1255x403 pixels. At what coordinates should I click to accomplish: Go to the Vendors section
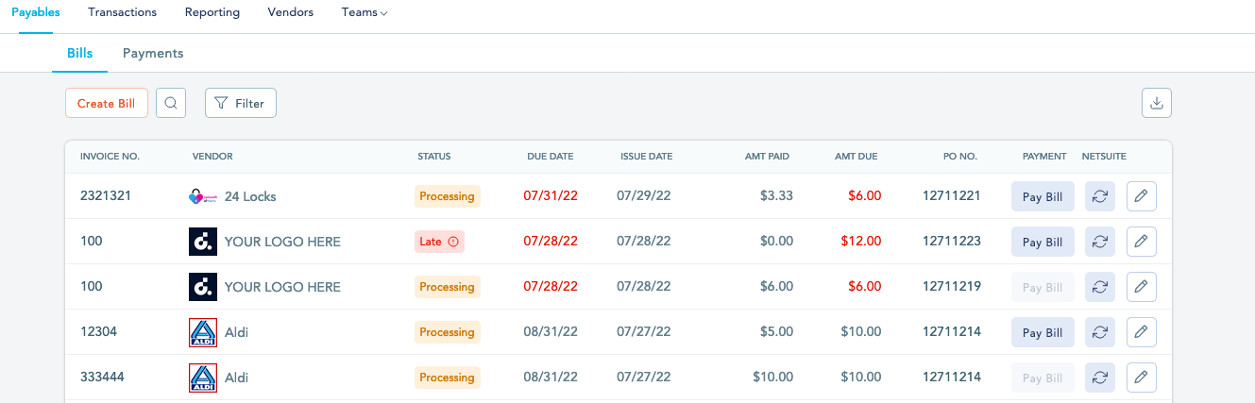291,12
